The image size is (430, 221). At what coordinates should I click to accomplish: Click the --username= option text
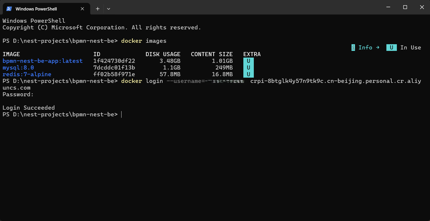[186, 81]
